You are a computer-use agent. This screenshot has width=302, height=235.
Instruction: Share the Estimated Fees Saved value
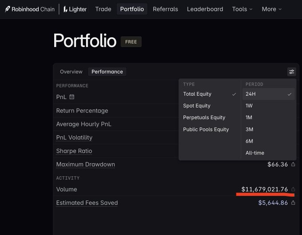[293, 203]
